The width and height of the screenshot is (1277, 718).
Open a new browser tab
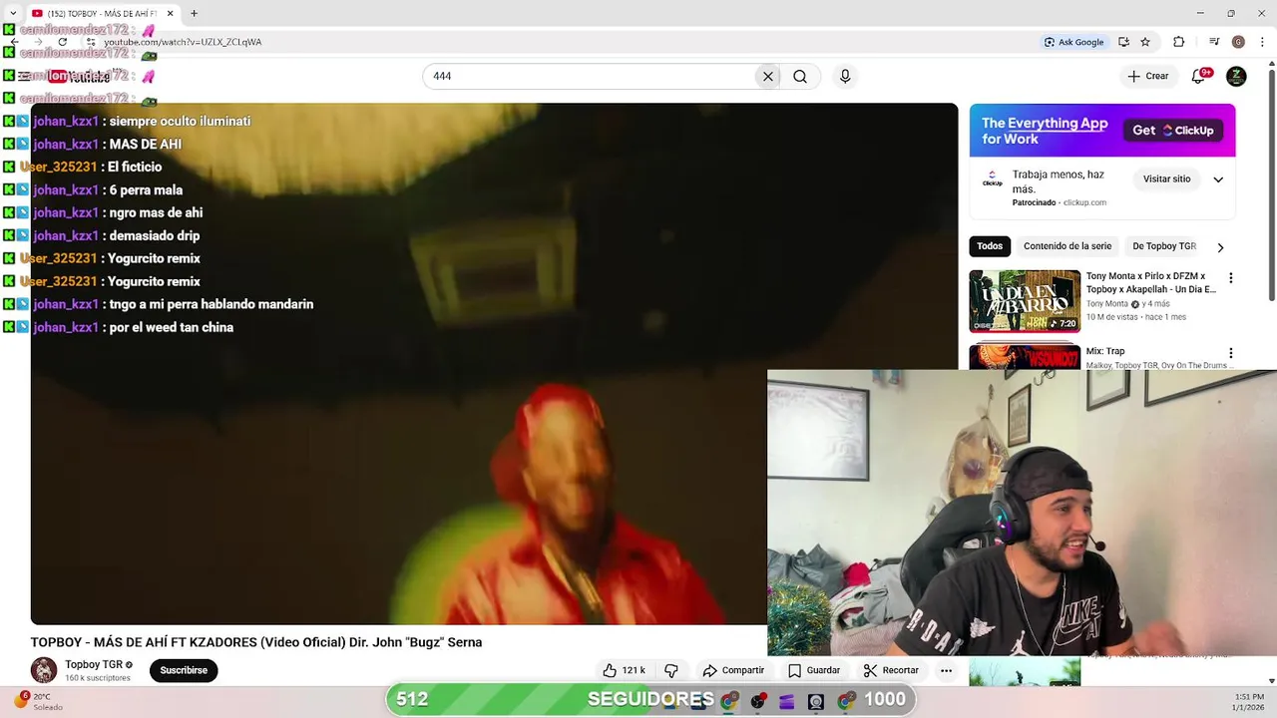coord(194,13)
